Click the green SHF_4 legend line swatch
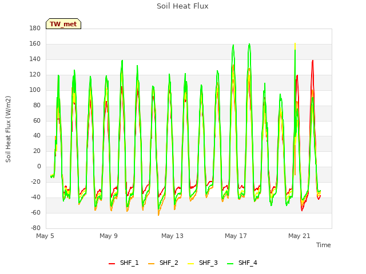The width and height of the screenshot is (366, 274). pos(230,264)
